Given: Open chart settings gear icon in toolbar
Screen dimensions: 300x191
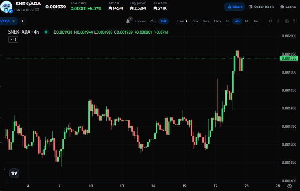Looking at the screenshot, I should click(x=287, y=21).
